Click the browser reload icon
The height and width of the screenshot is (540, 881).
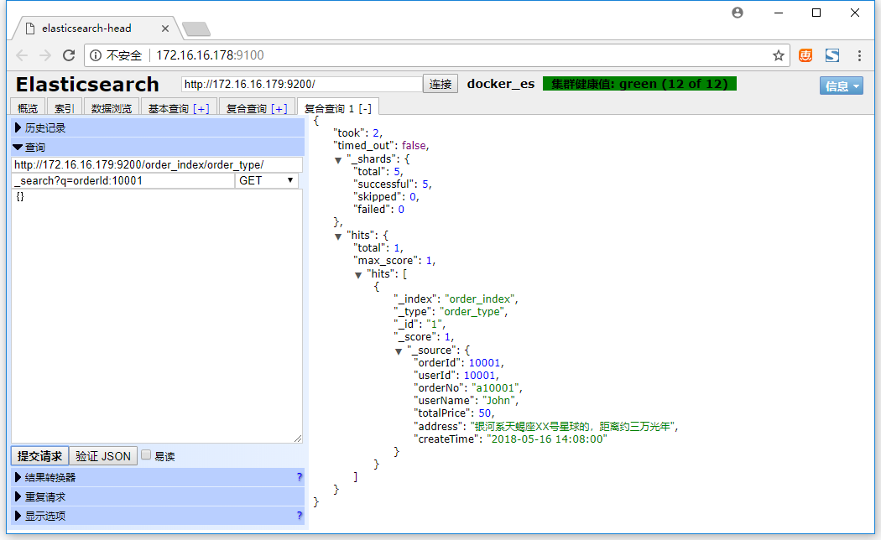69,55
